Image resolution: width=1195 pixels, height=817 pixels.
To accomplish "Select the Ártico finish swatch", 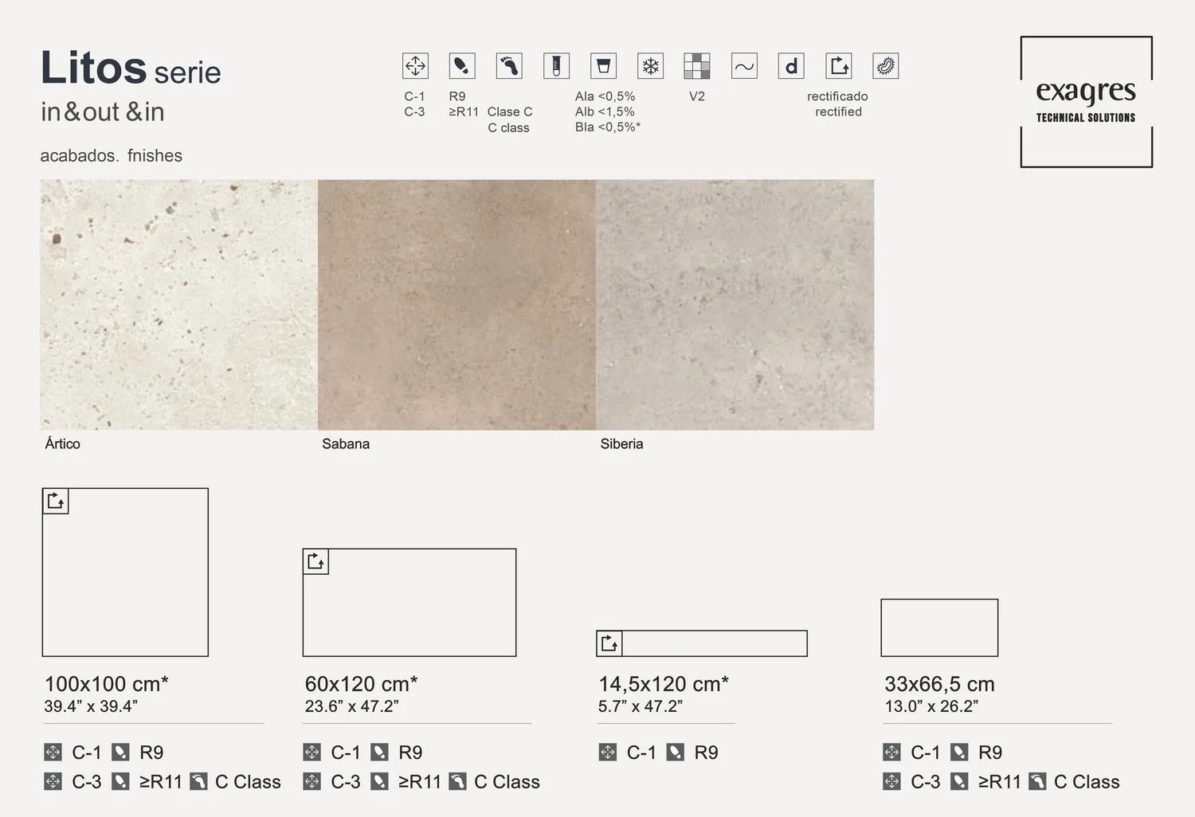I will (x=179, y=305).
